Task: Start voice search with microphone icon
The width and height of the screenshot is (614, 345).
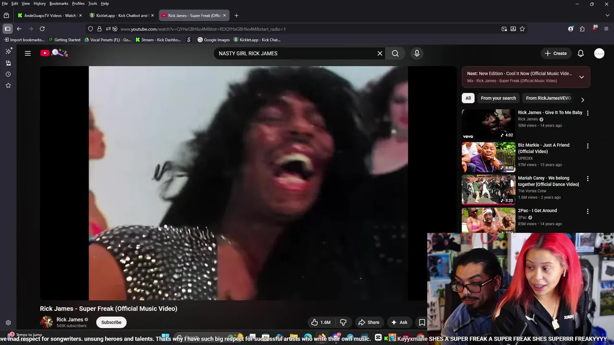Action: pos(417,53)
